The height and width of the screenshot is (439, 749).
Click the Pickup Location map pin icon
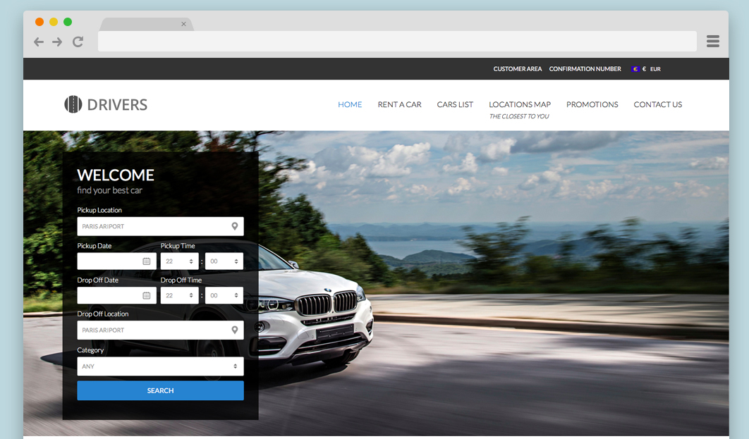click(x=235, y=226)
